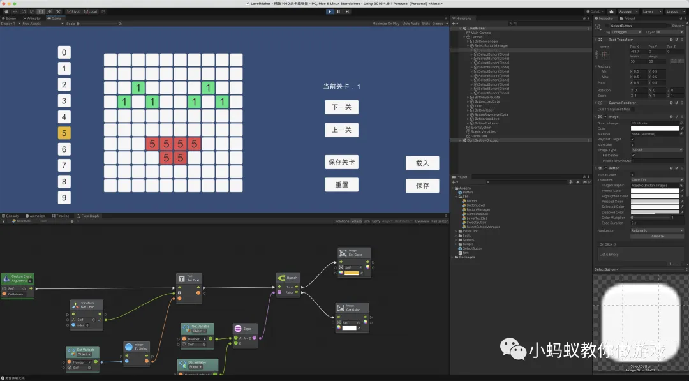Click the Normal Color eyedropper
This screenshot has height=381, width=689.
click(x=681, y=191)
